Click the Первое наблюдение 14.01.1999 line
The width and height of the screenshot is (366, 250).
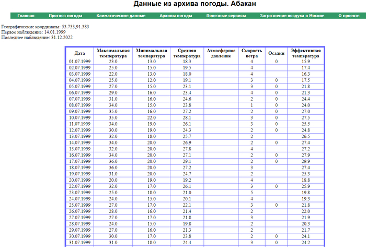33,32
